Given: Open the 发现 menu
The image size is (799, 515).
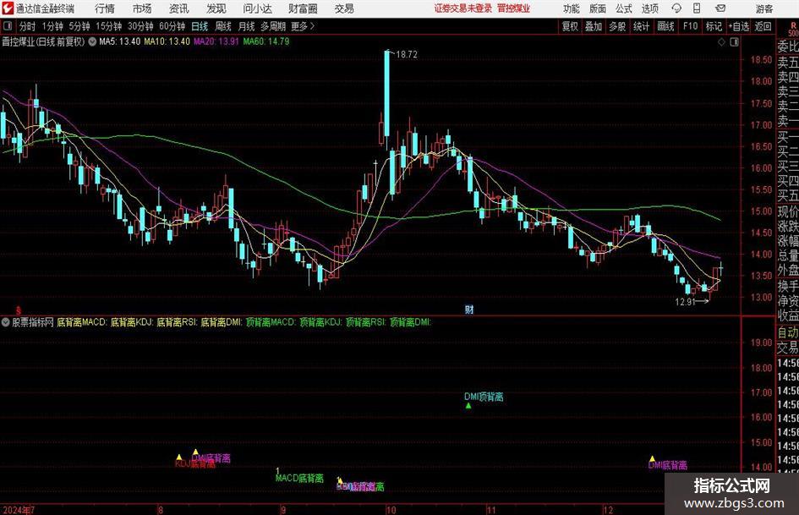Looking at the screenshot, I should click(216, 8).
